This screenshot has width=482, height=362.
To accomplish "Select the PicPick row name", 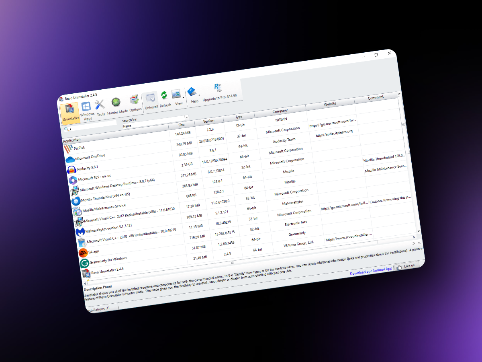I will click(x=80, y=148).
